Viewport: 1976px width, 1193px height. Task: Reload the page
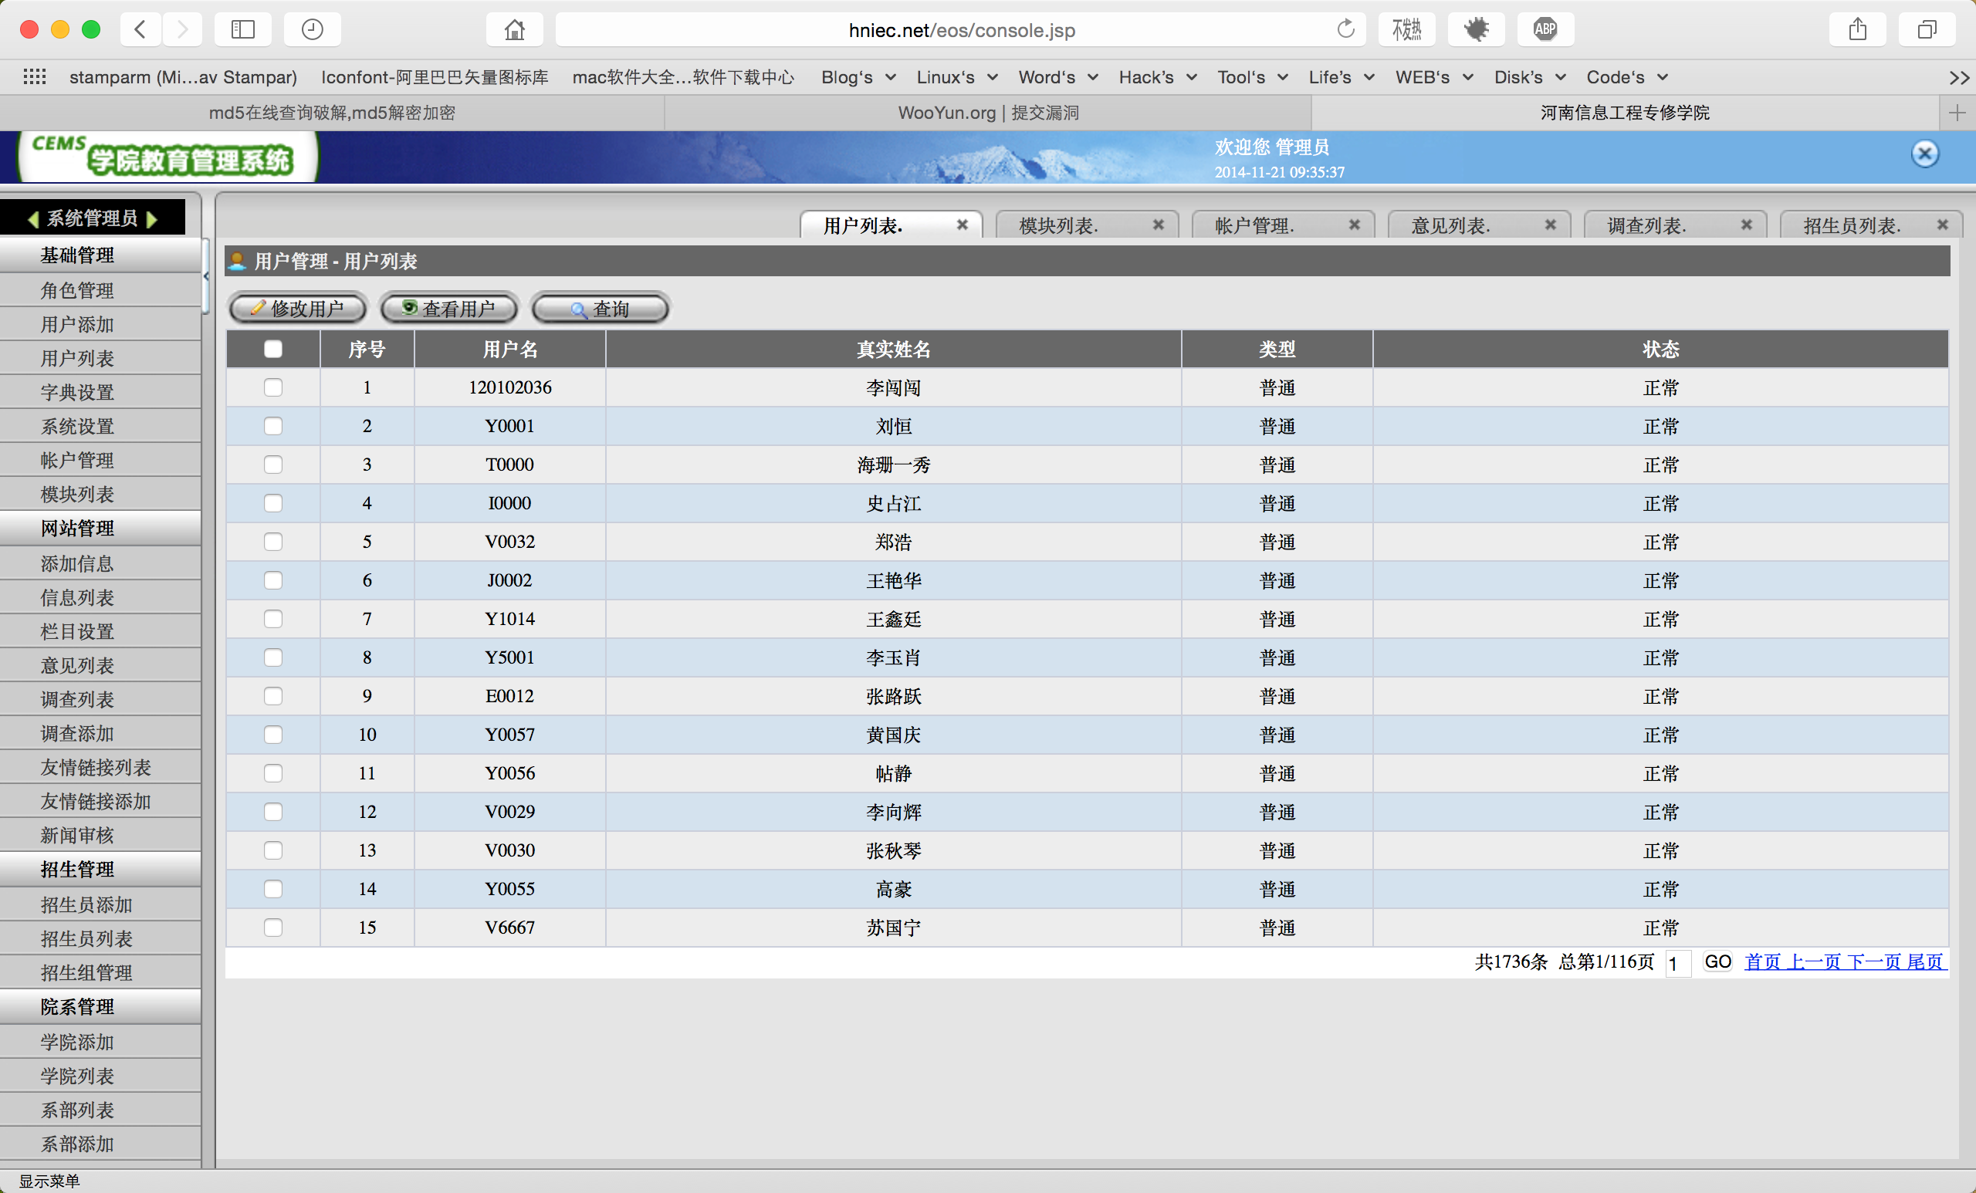[1345, 29]
